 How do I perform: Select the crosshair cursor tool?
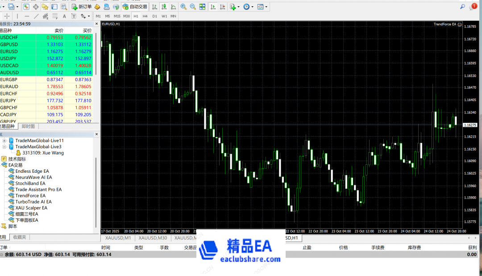(6, 16)
